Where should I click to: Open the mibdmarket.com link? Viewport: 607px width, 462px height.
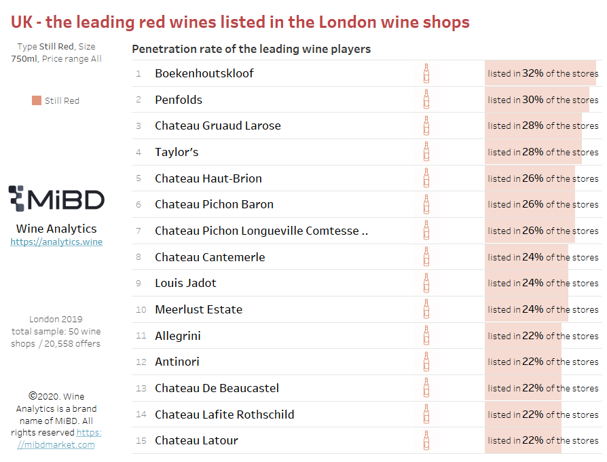(59, 438)
